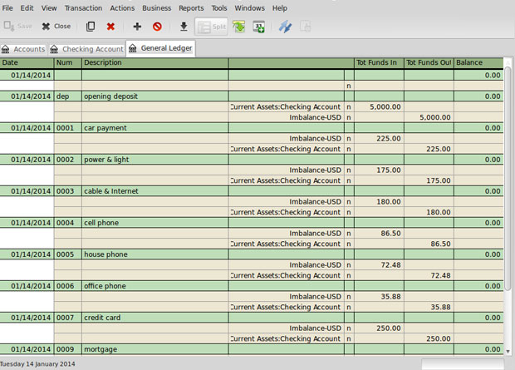Open the Actions menu

pos(122,7)
